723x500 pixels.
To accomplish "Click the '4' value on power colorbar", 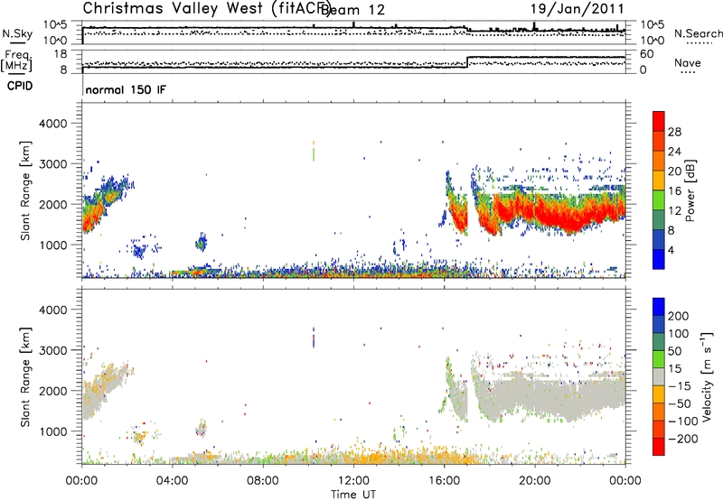I will click(671, 250).
